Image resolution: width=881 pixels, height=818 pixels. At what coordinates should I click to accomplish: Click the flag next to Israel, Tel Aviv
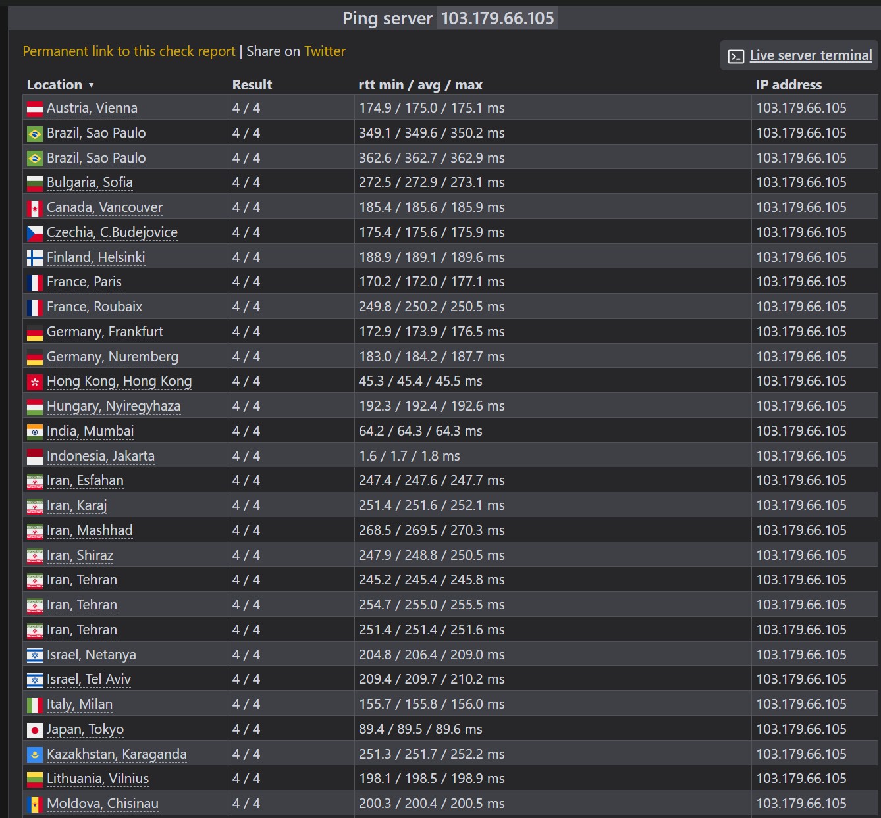tap(35, 680)
